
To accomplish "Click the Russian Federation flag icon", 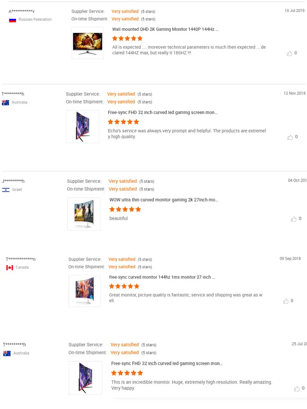I will pos(12,20).
